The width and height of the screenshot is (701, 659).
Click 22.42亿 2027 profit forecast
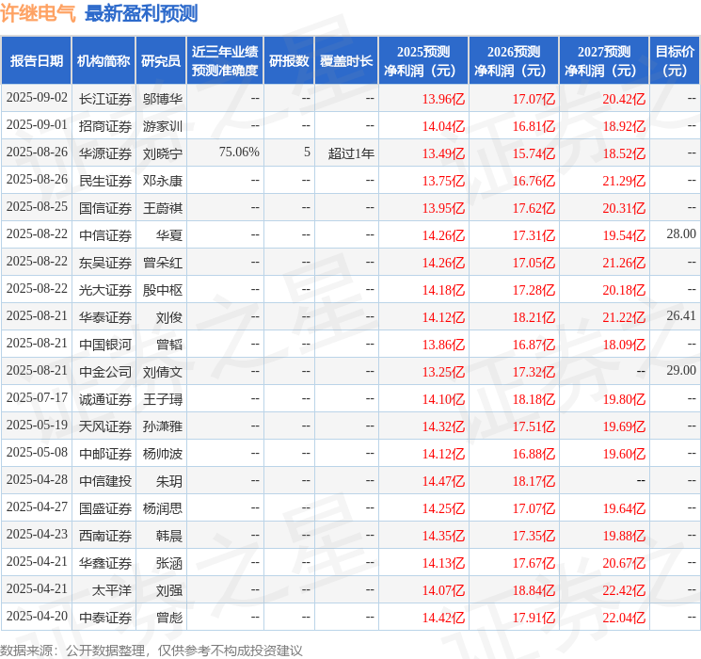click(x=624, y=590)
